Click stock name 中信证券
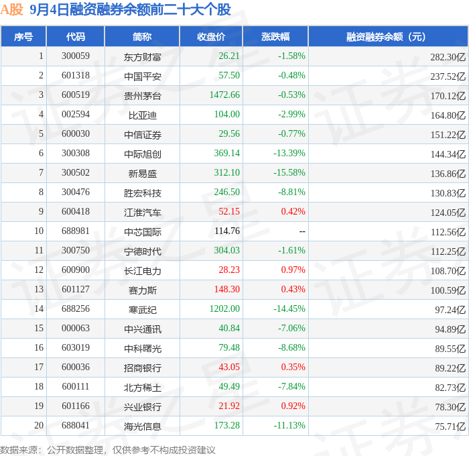 click(x=142, y=135)
